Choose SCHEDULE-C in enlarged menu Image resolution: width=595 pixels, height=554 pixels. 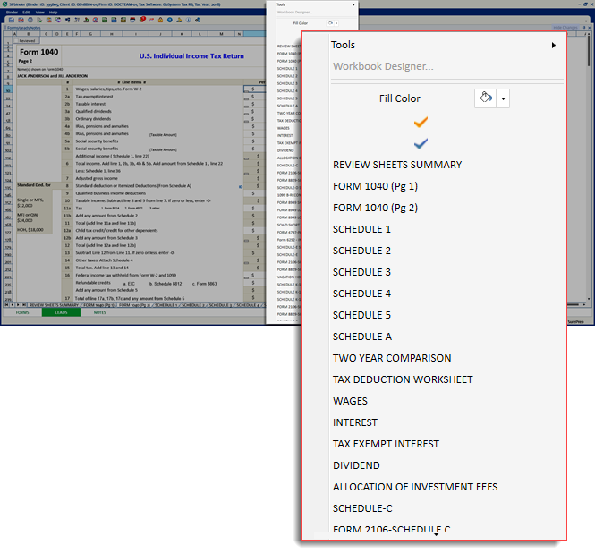pos(362,508)
